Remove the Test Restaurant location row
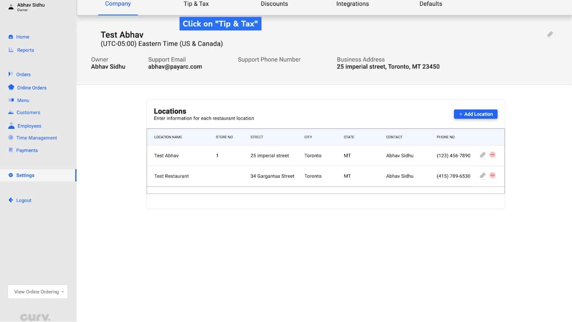This screenshot has height=322, width=572. click(492, 175)
